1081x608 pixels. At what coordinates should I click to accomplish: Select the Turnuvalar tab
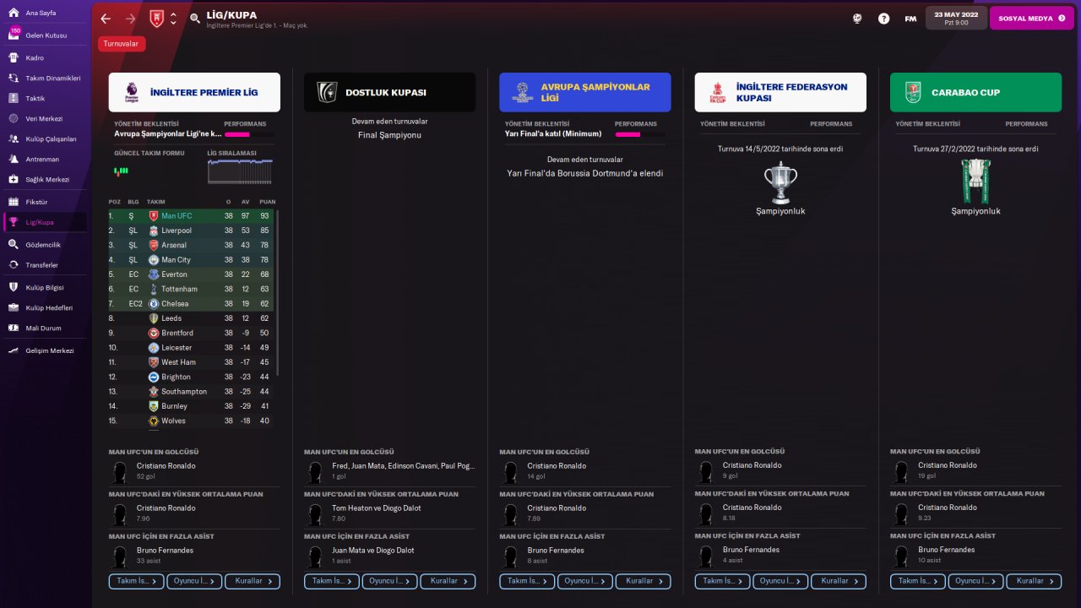pyautogui.click(x=122, y=44)
